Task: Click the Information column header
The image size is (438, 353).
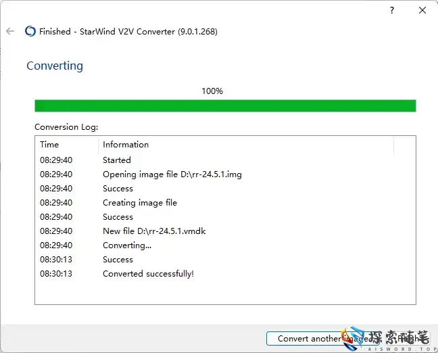Action: 126,145
